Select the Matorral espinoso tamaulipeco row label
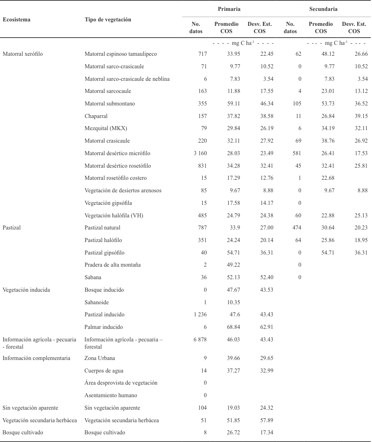Viewport: 372px width, 442px height. [x=120, y=54]
